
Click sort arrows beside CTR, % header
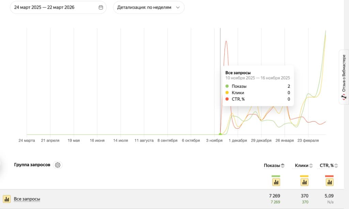click(336, 166)
